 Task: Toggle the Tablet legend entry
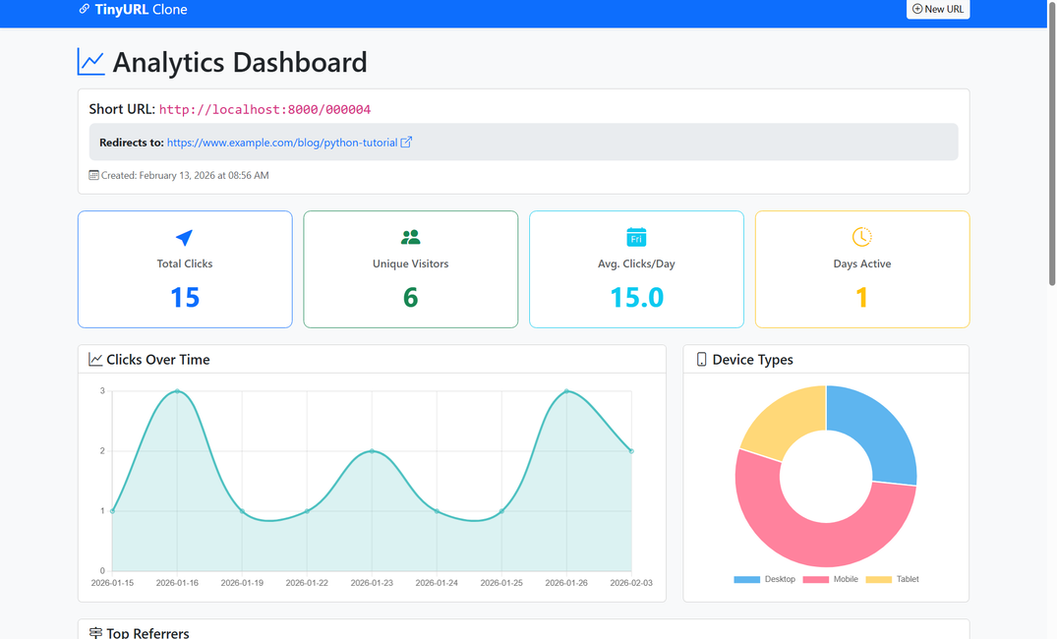893,579
